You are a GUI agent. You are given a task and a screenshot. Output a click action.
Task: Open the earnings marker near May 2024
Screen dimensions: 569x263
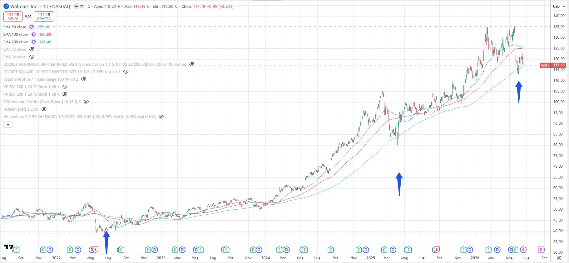tap(304, 250)
